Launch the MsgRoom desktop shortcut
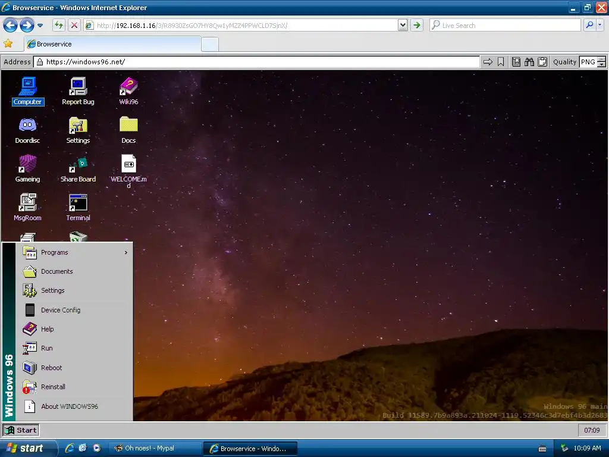 (x=27, y=208)
